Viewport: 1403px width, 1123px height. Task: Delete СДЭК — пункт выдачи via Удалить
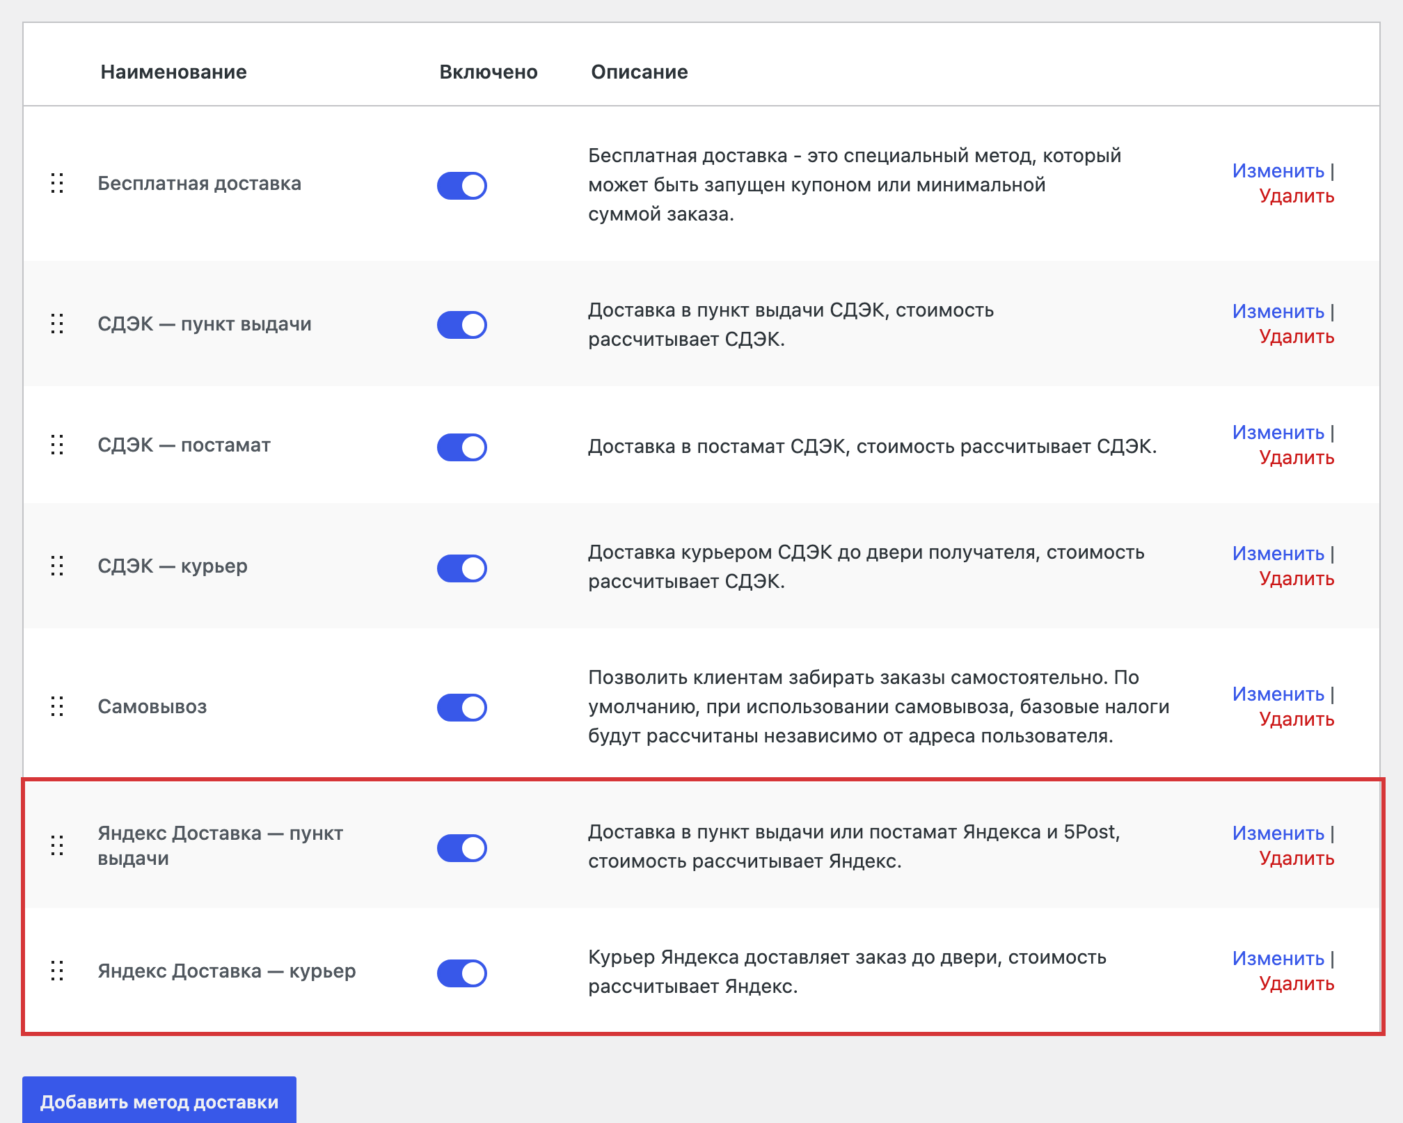point(1297,337)
